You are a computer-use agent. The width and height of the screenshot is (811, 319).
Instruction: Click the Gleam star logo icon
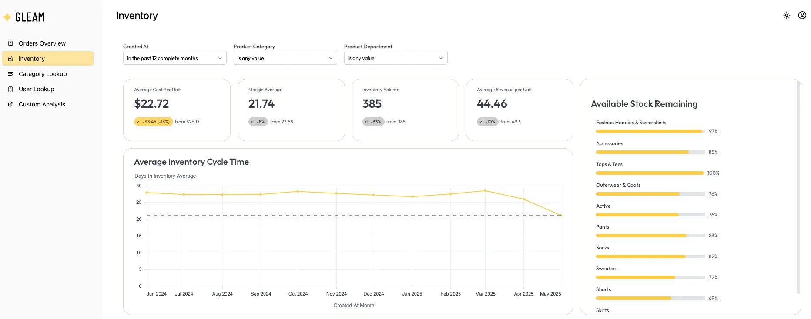pyautogui.click(x=7, y=17)
